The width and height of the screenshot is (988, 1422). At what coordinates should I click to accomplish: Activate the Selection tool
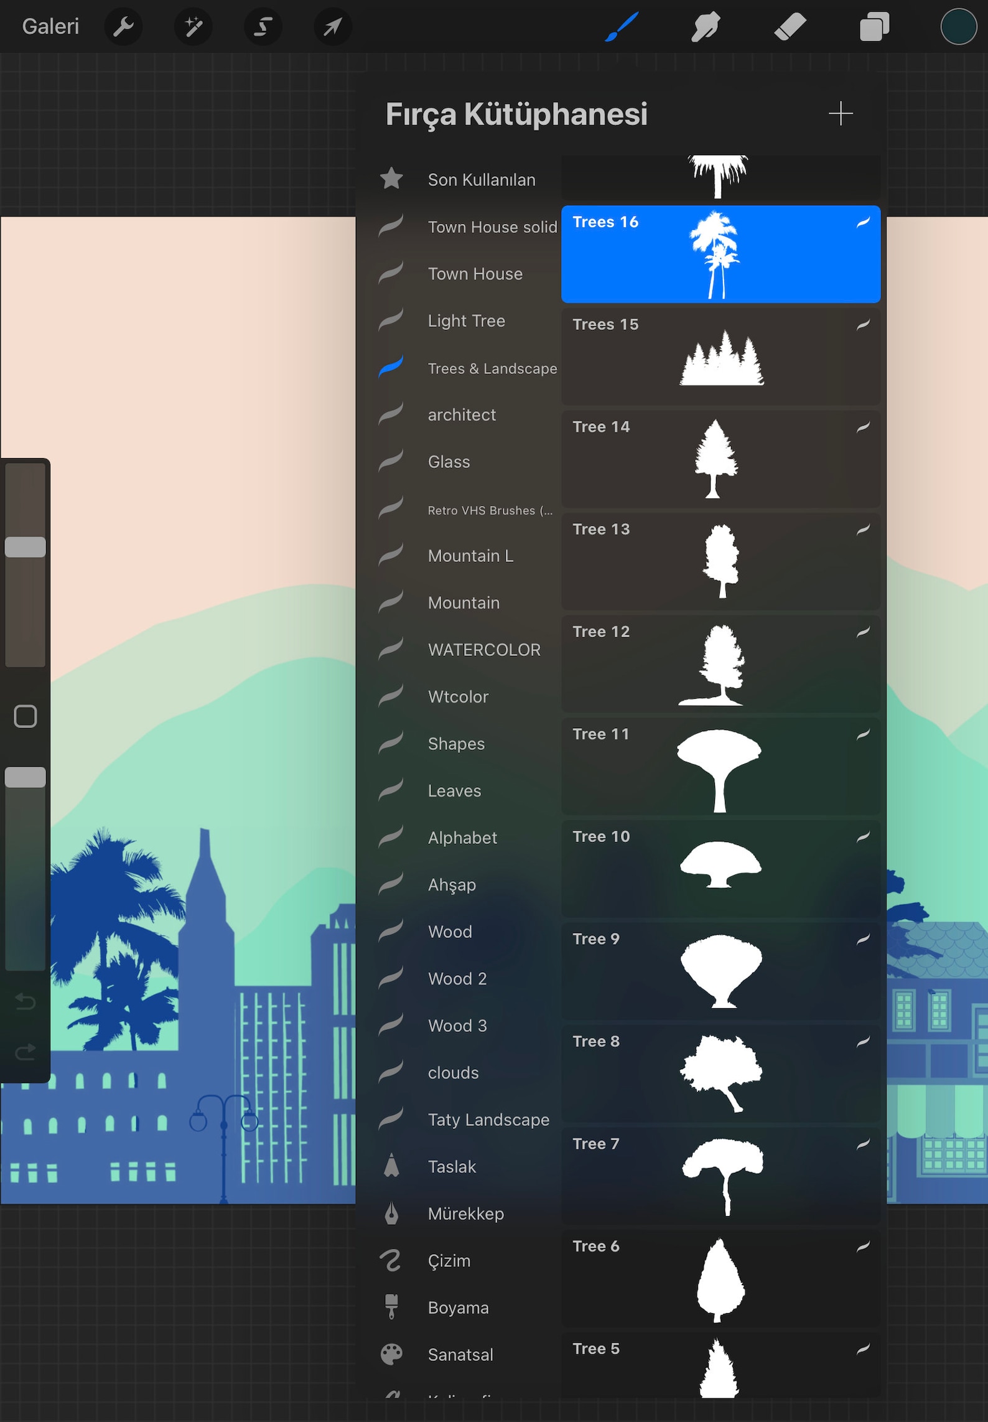263,27
